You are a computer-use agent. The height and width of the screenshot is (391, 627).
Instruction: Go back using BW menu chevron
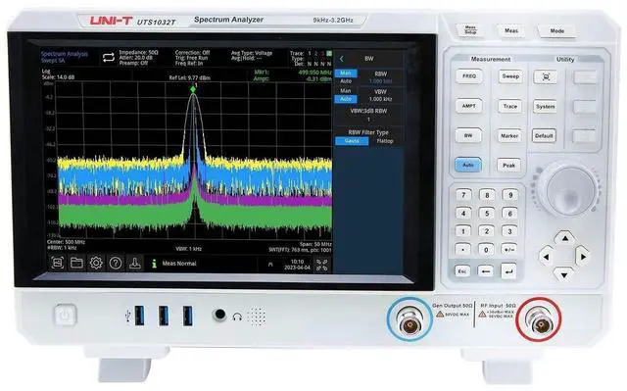pyautogui.click(x=342, y=59)
